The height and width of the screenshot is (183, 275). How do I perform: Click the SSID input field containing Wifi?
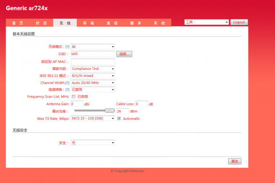93,54
